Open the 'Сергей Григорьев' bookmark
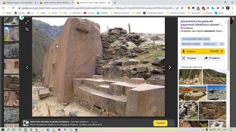This screenshot has width=236, height=132. click(154, 13)
